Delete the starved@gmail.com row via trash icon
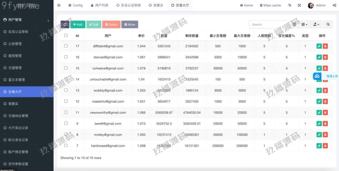The height and width of the screenshot is (171, 339). [x=325, y=57]
